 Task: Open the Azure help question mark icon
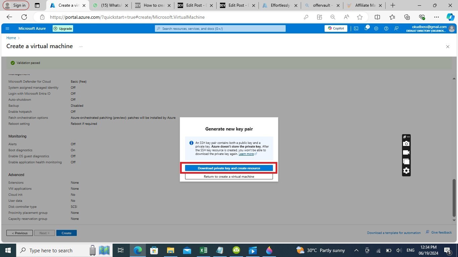point(386,28)
